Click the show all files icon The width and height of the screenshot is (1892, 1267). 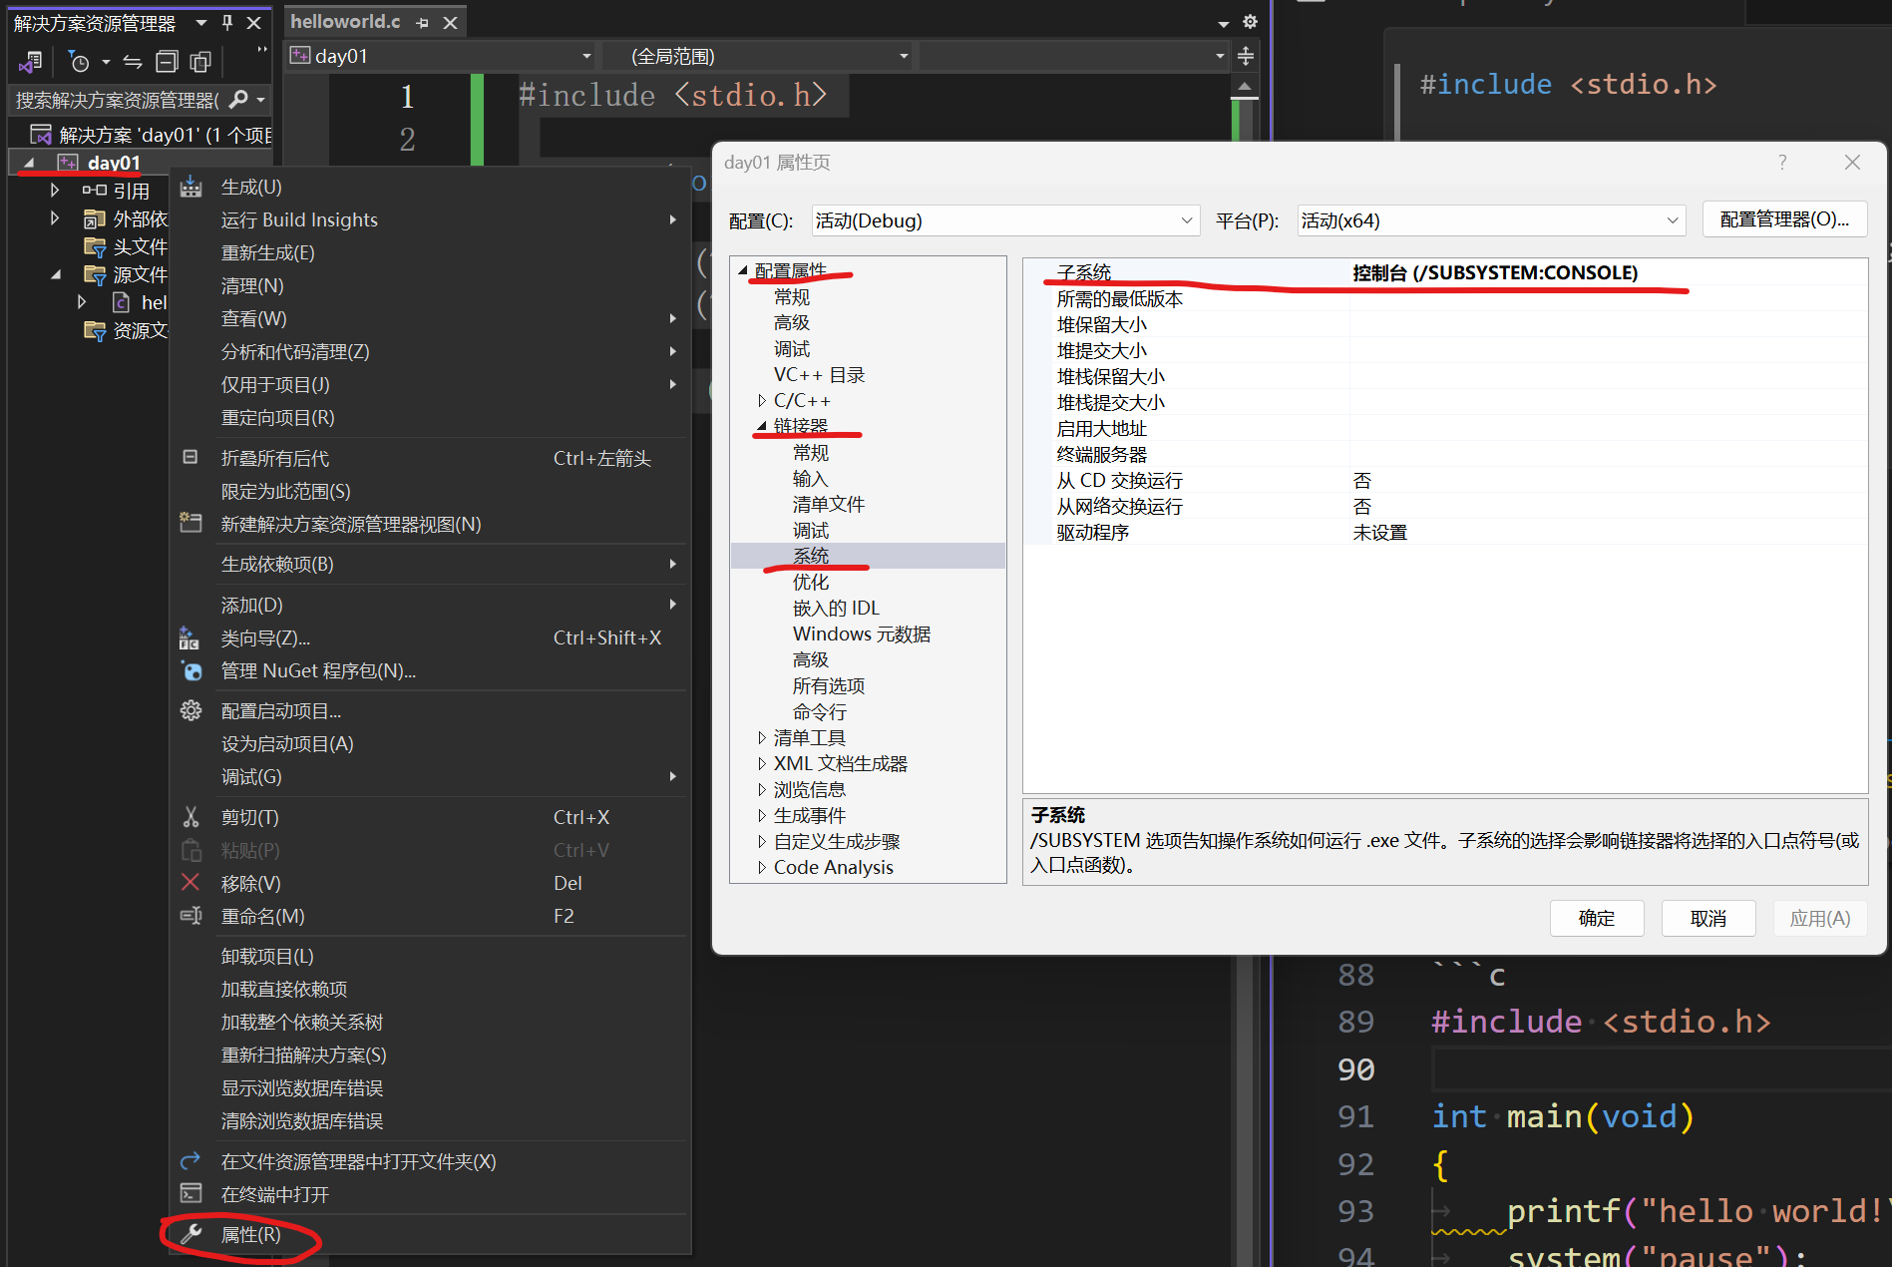click(x=200, y=62)
